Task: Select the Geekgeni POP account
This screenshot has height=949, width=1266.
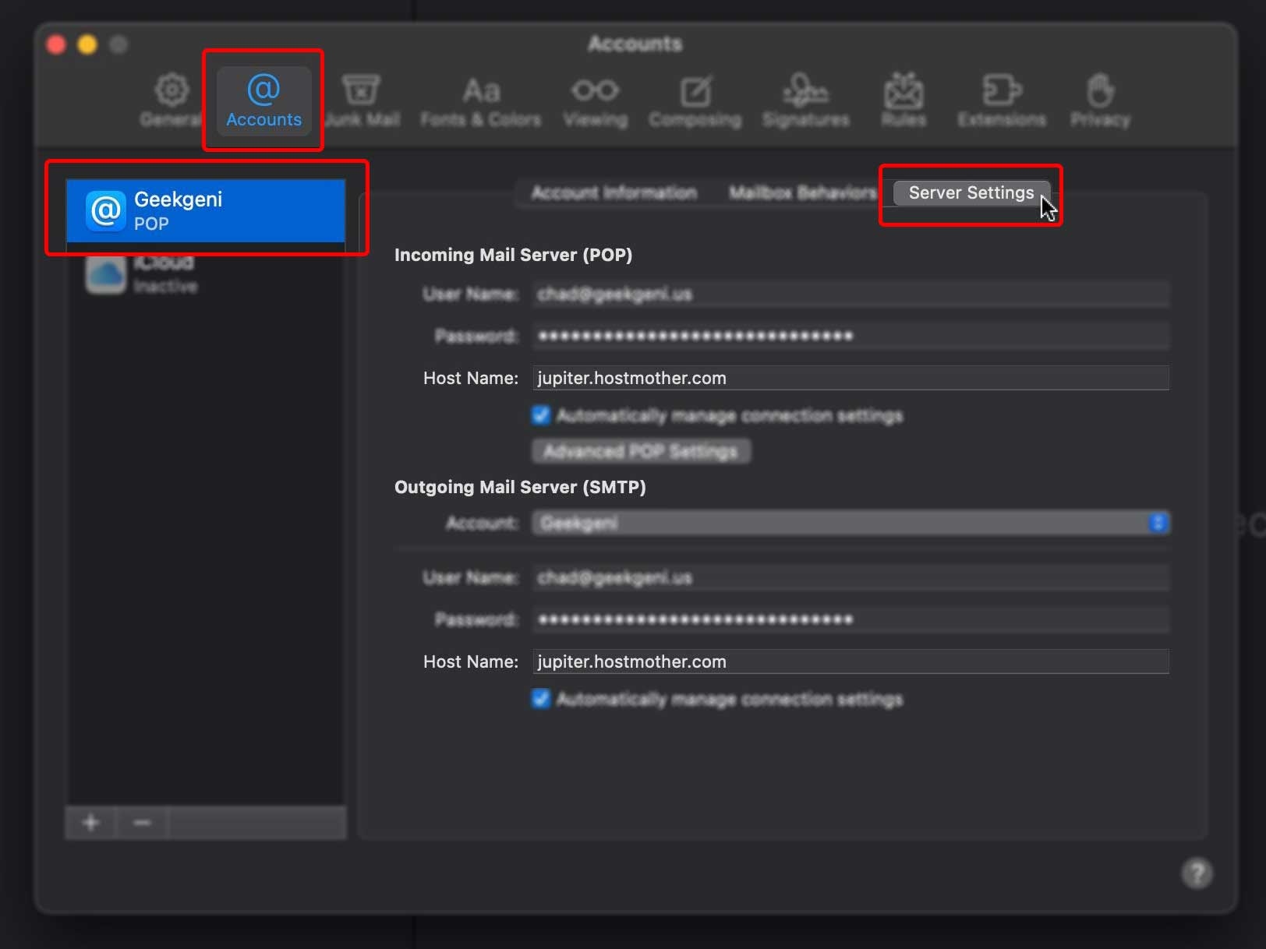Action: coord(206,210)
